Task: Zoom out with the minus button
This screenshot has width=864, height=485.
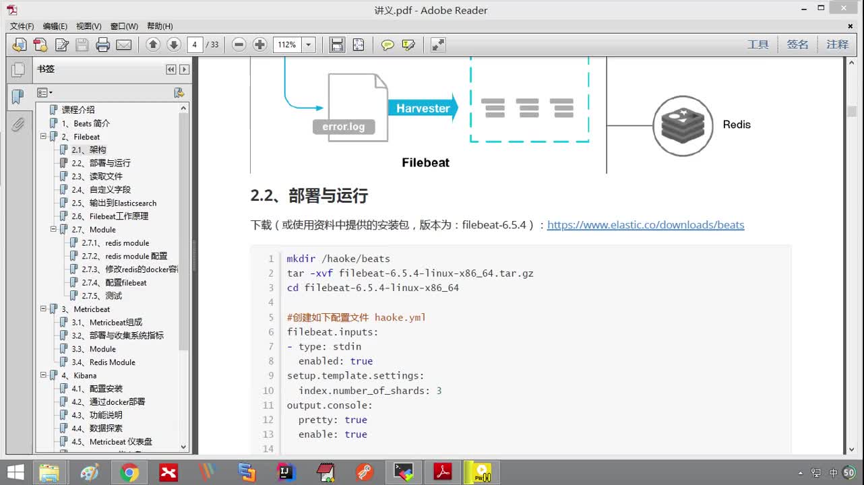Action: [239, 45]
